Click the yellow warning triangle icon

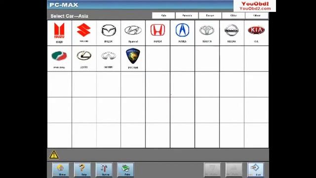pyautogui.click(x=54, y=155)
